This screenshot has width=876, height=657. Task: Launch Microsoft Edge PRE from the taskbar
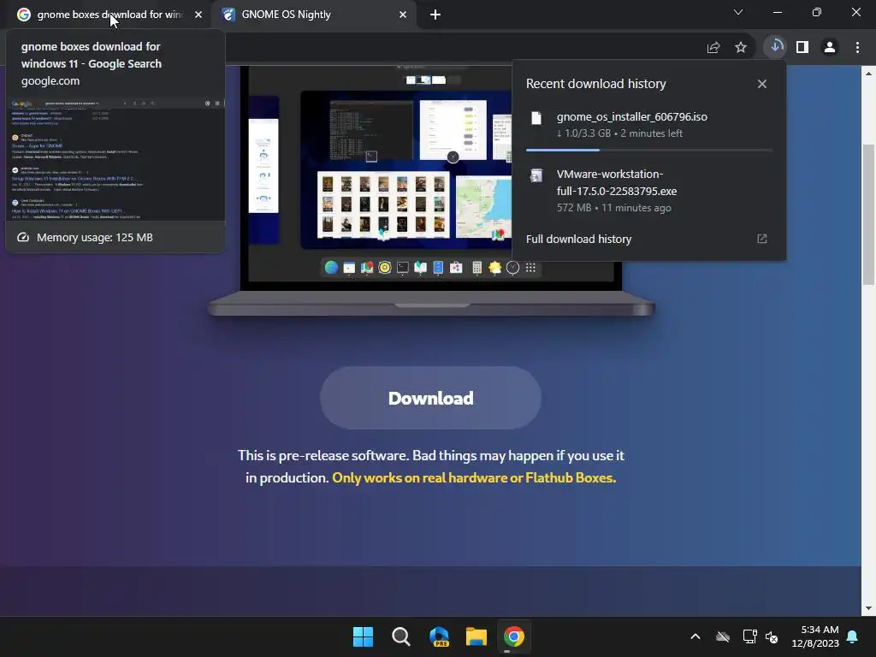pyautogui.click(x=439, y=636)
